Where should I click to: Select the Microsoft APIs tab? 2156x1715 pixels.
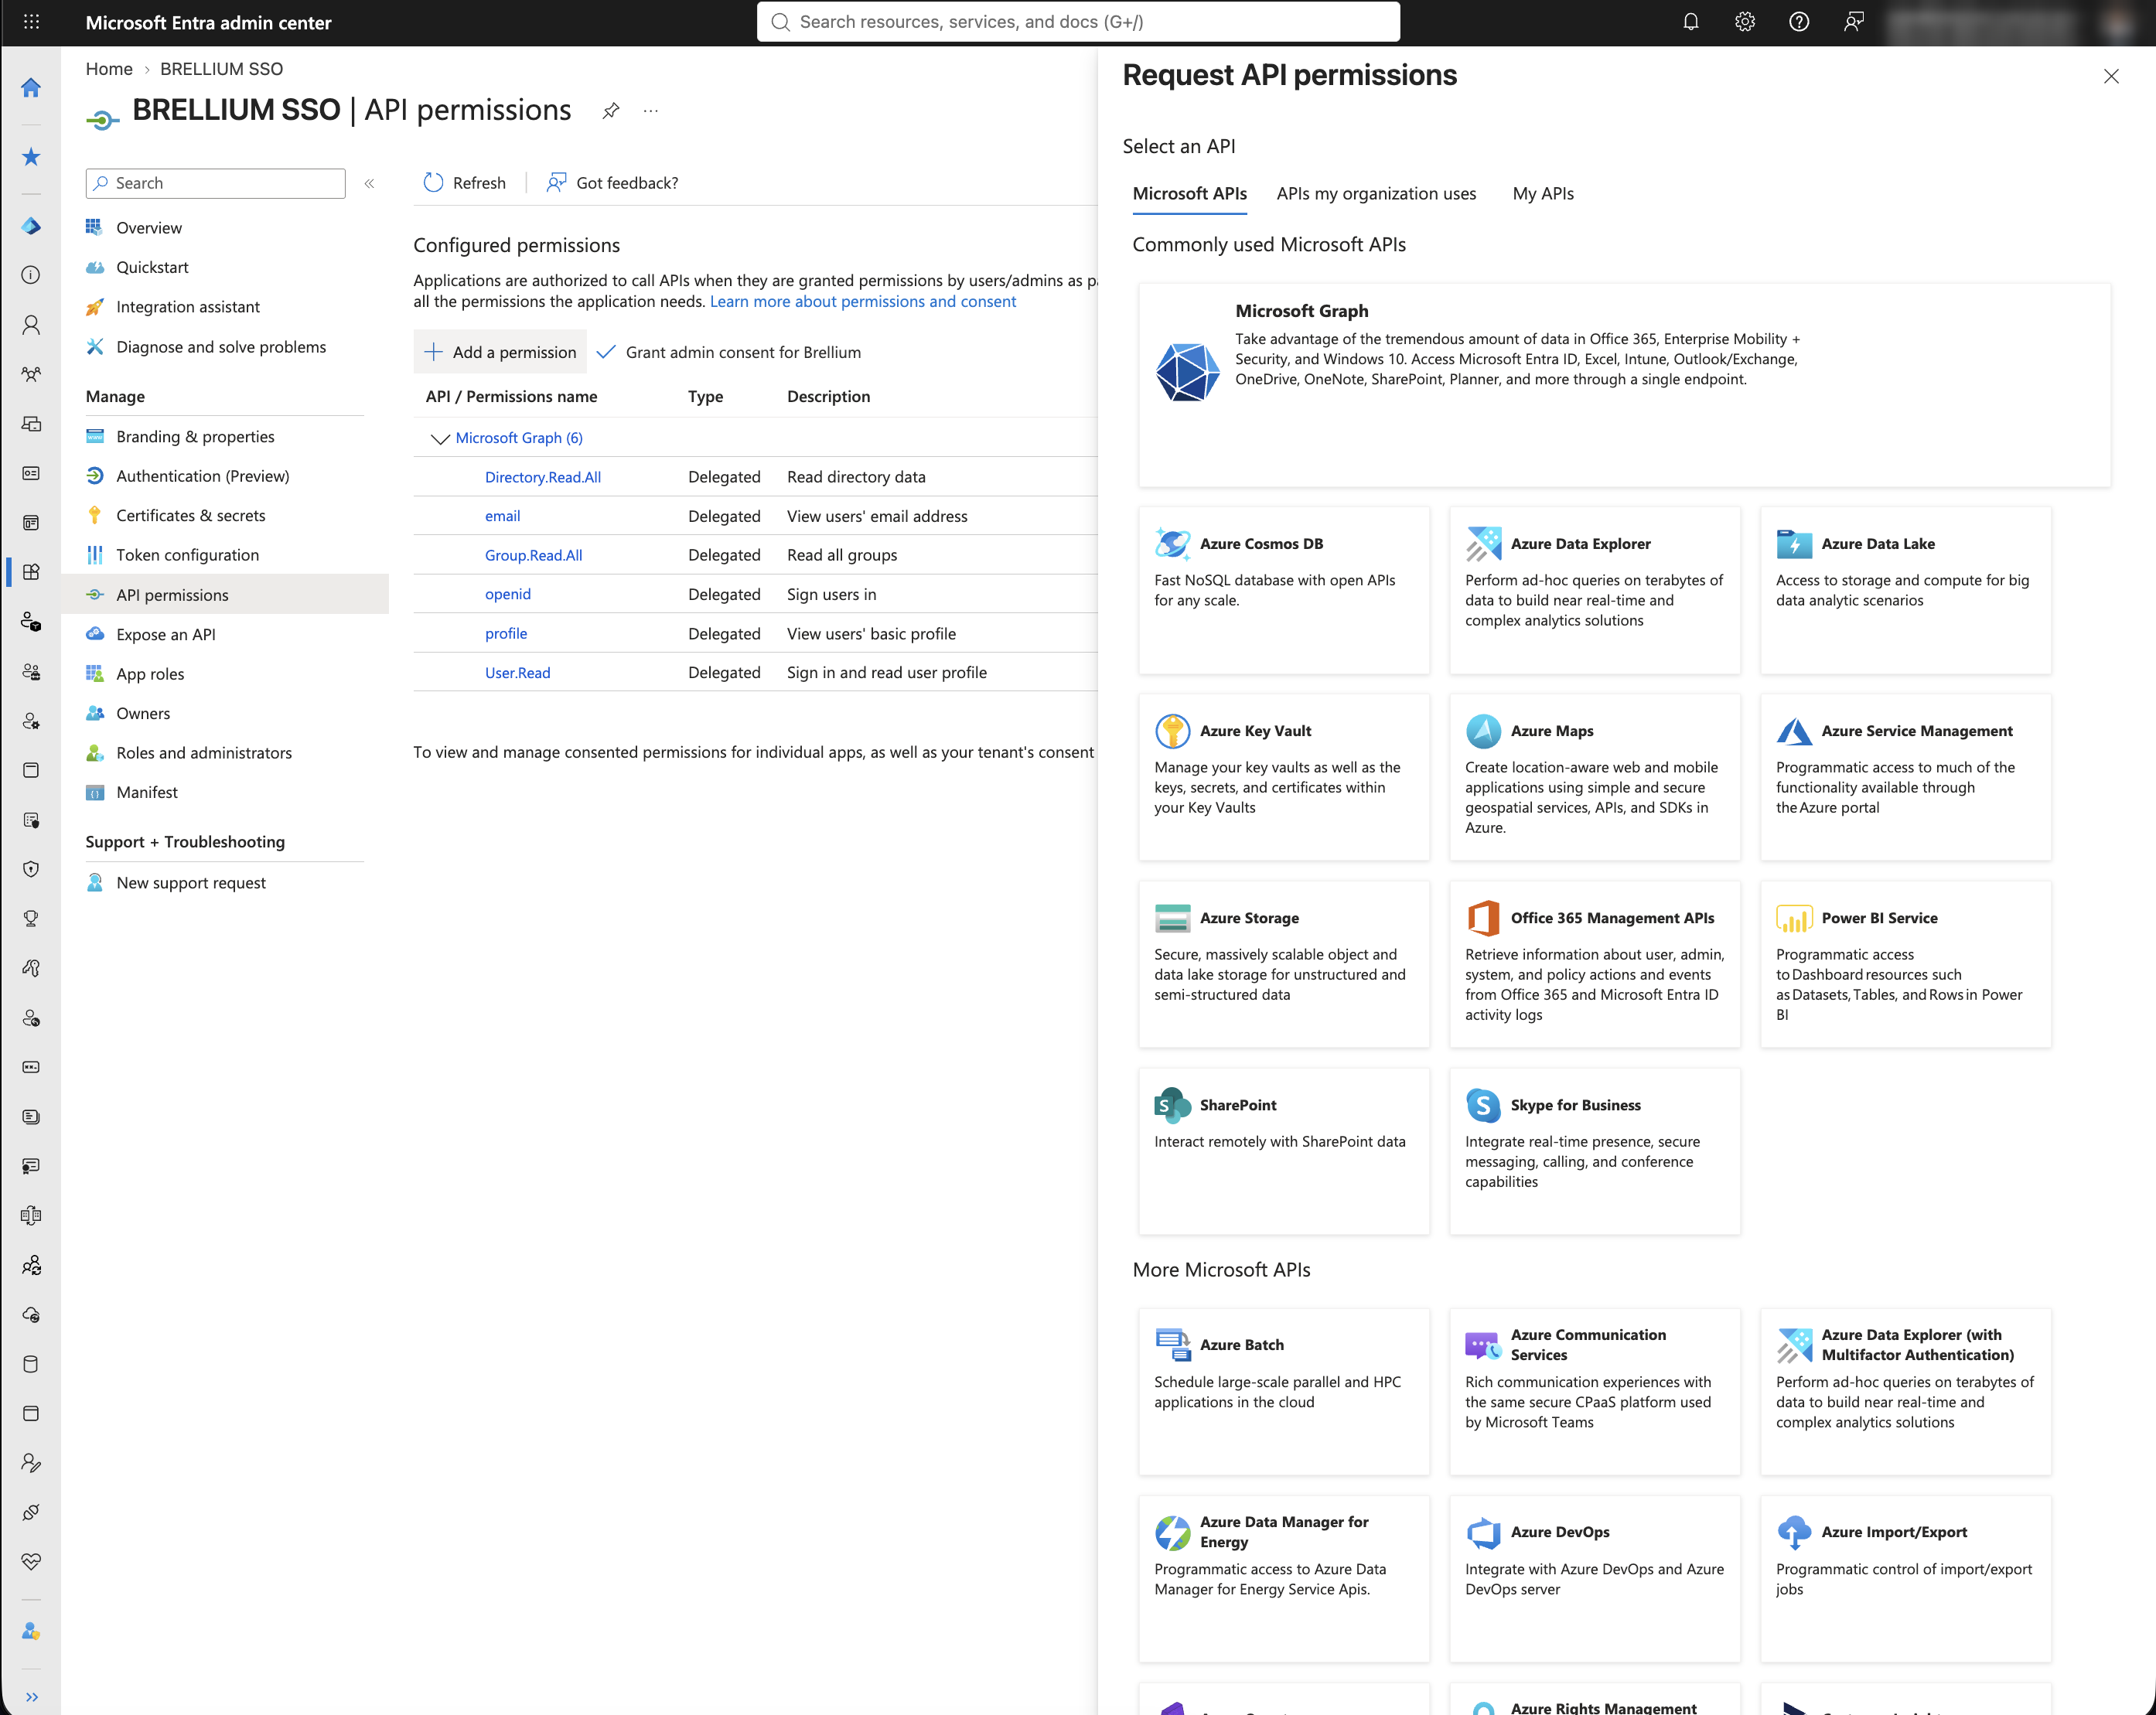pyautogui.click(x=1189, y=194)
